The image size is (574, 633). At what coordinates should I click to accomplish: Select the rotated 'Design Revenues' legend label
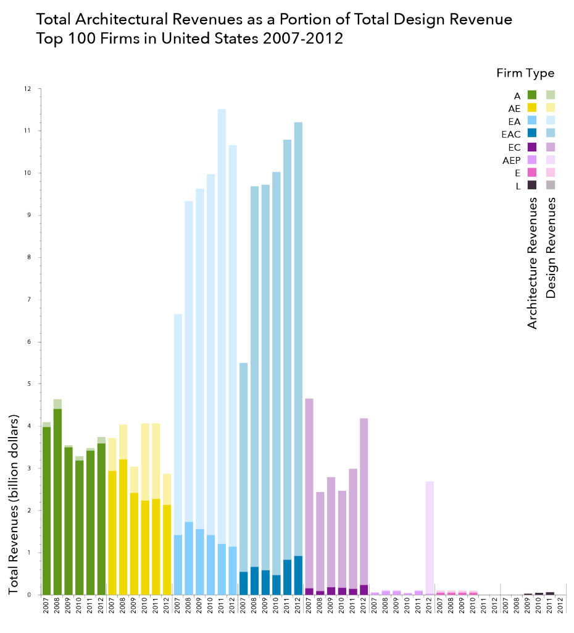(x=551, y=248)
